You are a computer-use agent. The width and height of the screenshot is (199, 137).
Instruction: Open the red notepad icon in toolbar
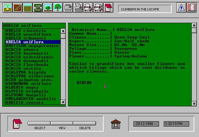coord(108,8)
